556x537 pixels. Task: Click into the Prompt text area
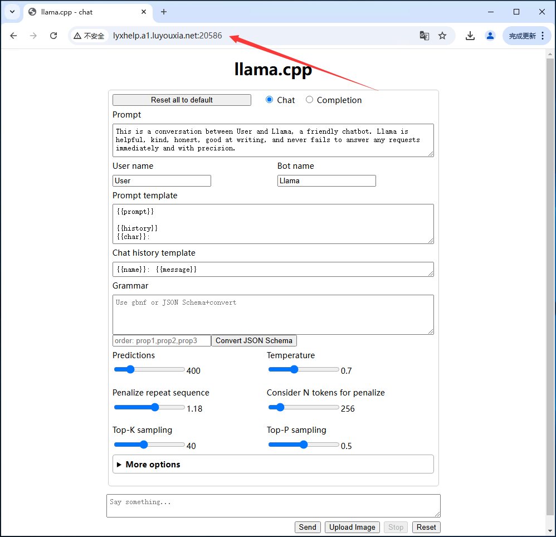[273, 140]
